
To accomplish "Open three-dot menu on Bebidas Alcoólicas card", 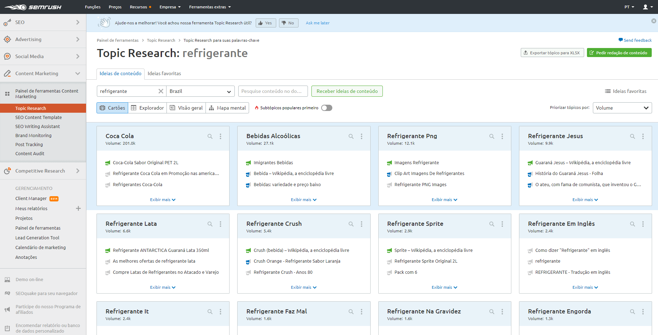I will (x=362, y=136).
